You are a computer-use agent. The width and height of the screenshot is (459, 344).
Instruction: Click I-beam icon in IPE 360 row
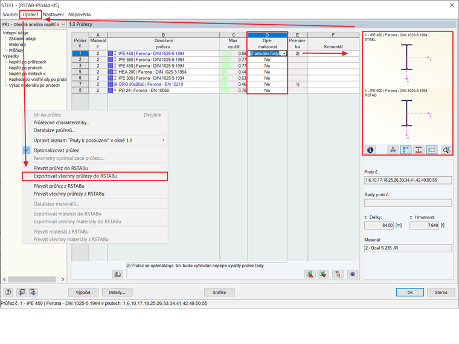(x=115, y=60)
